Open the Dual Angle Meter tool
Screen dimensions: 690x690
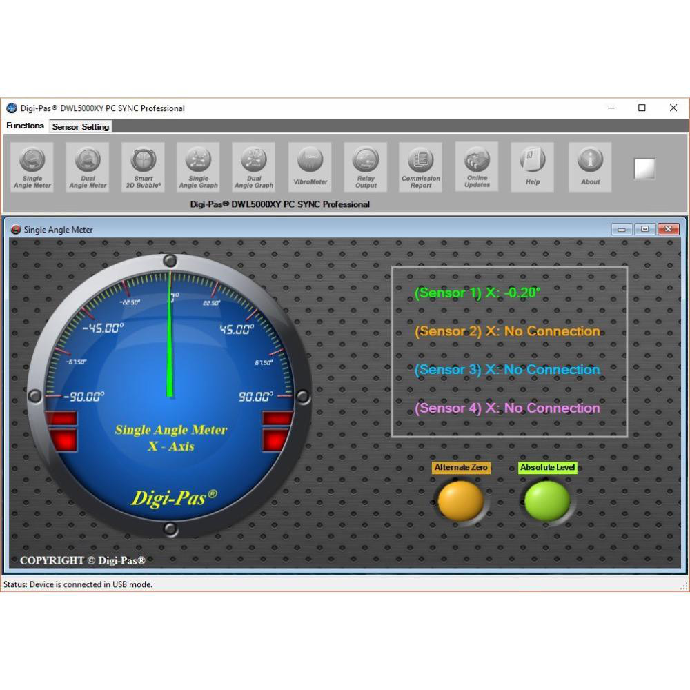pyautogui.click(x=87, y=166)
